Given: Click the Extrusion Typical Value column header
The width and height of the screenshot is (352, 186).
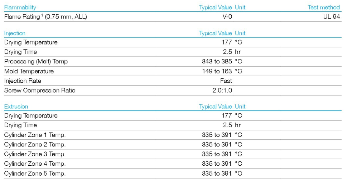Looking at the screenshot, I should [x=215, y=107].
